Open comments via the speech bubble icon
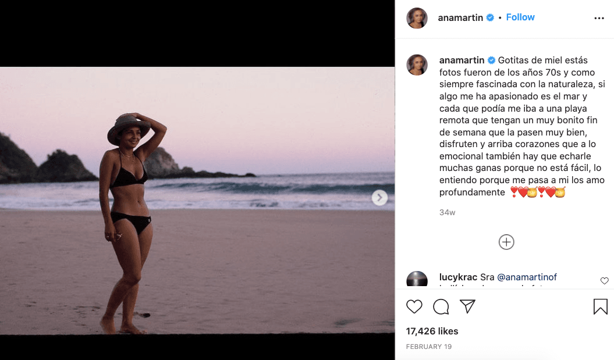This screenshot has width=614, height=360. click(441, 306)
